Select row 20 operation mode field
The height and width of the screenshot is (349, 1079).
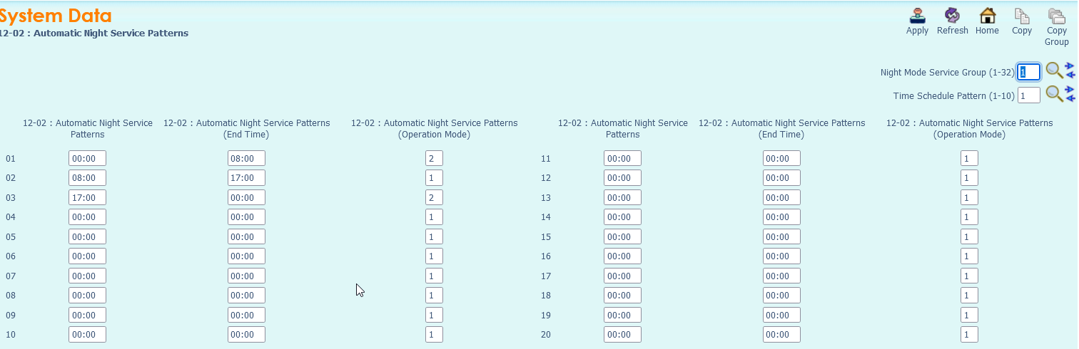[969, 334]
